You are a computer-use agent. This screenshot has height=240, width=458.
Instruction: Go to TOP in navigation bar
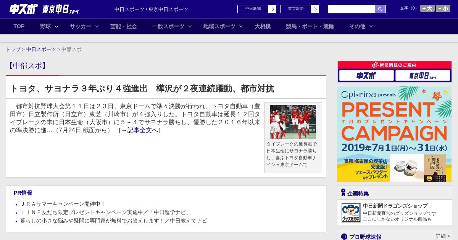pos(19,26)
